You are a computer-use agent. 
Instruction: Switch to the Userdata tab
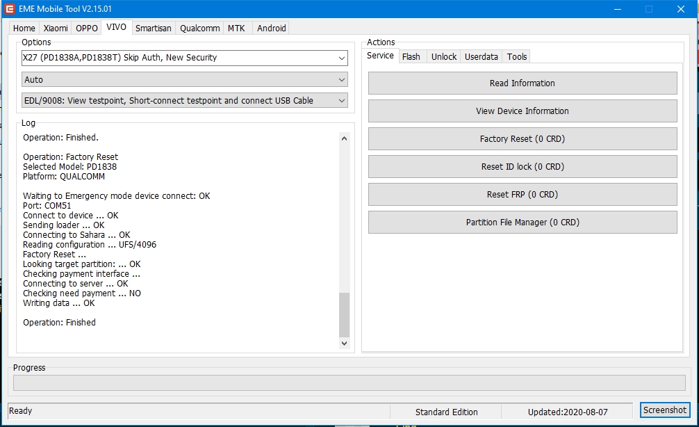pyautogui.click(x=482, y=56)
